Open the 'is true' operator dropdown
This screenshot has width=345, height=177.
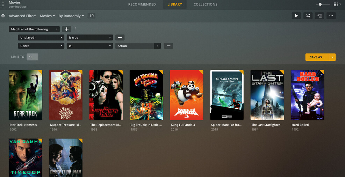(x=90, y=38)
